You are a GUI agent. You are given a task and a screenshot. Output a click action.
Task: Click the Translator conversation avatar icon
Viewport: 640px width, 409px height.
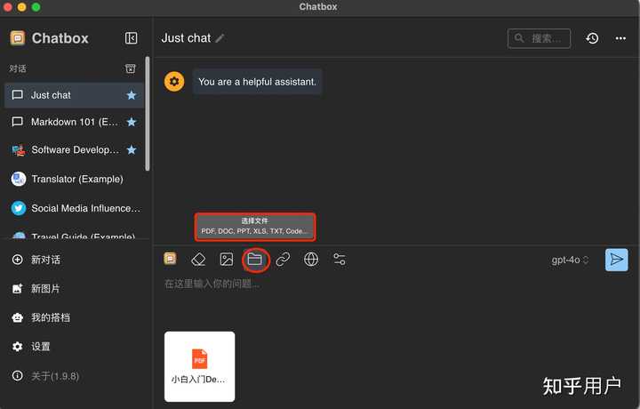[19, 179]
